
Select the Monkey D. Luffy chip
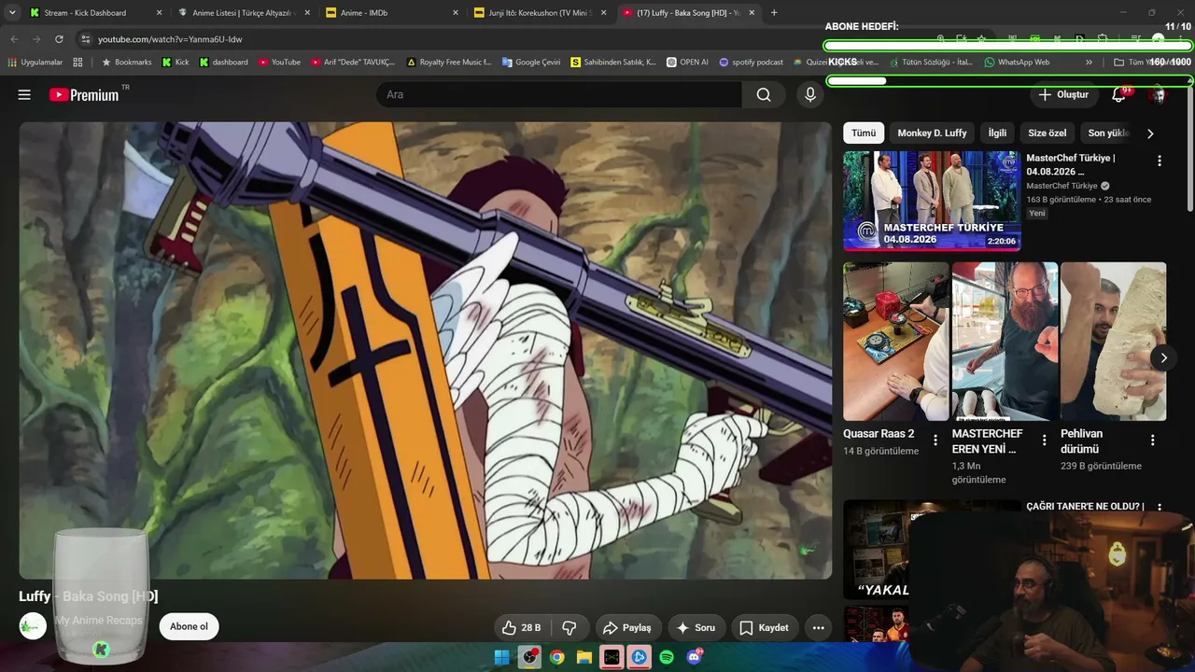click(x=932, y=133)
